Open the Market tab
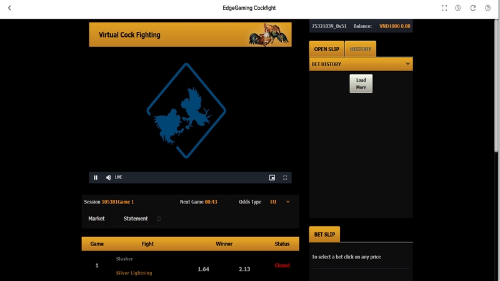The width and height of the screenshot is (500, 281). coord(96,219)
